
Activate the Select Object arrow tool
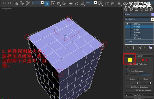tap(47, 4)
